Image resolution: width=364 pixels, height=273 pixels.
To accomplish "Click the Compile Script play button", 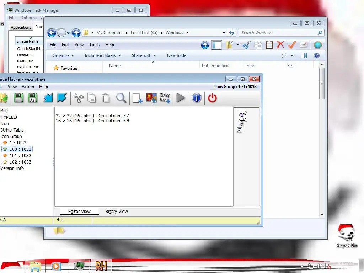I will pos(181,98).
